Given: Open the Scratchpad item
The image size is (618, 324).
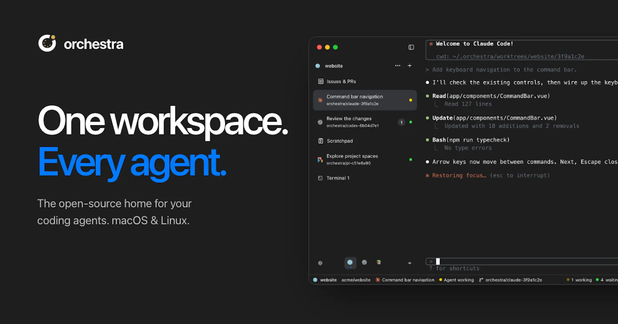Looking at the screenshot, I should coord(365,141).
